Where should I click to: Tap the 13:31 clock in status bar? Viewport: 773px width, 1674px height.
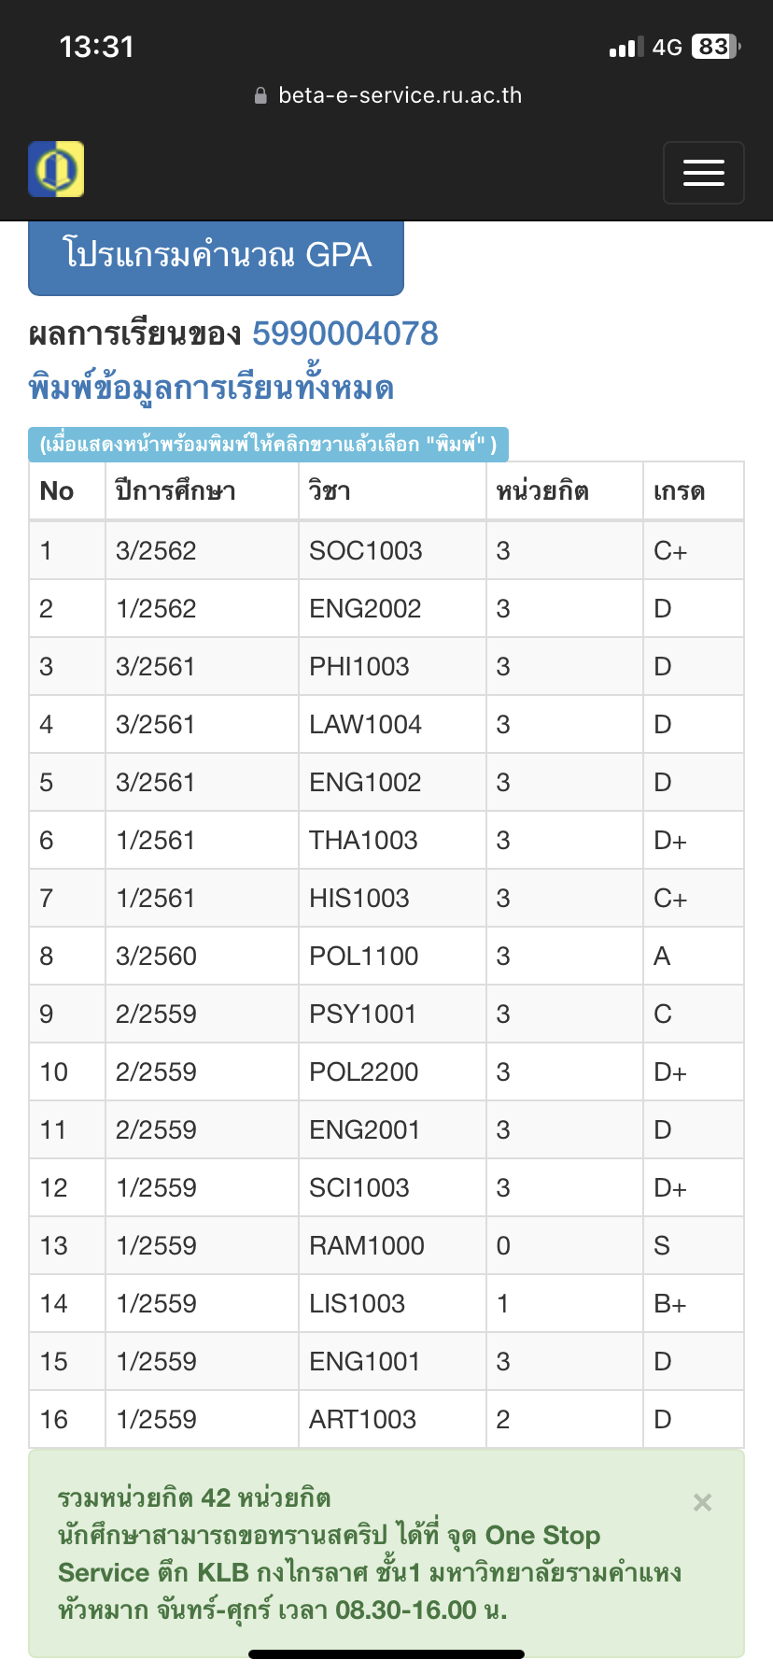[x=96, y=47]
